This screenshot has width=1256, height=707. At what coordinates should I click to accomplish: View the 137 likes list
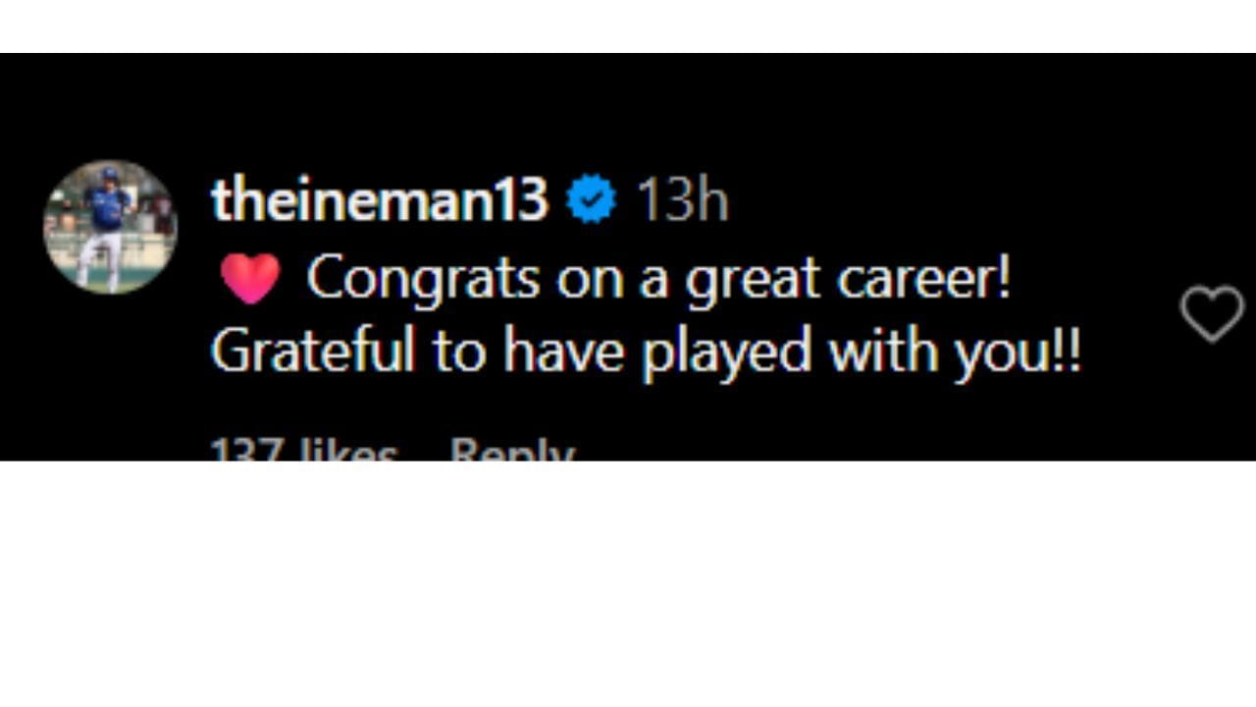[304, 453]
